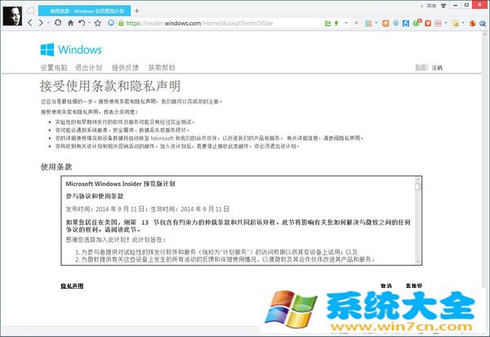The height and width of the screenshot is (337, 490).
Task: Open the 获取帮助 navigation item
Action: [162, 68]
